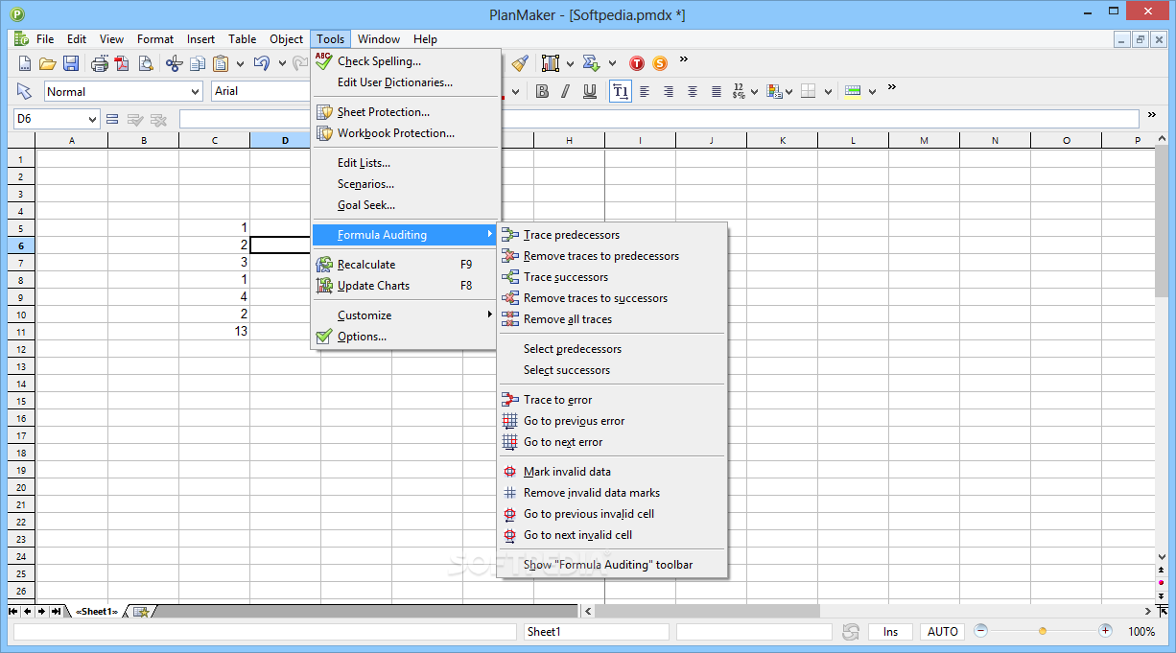
Task: Open the D6 cell address dropdown
Action: [93, 120]
